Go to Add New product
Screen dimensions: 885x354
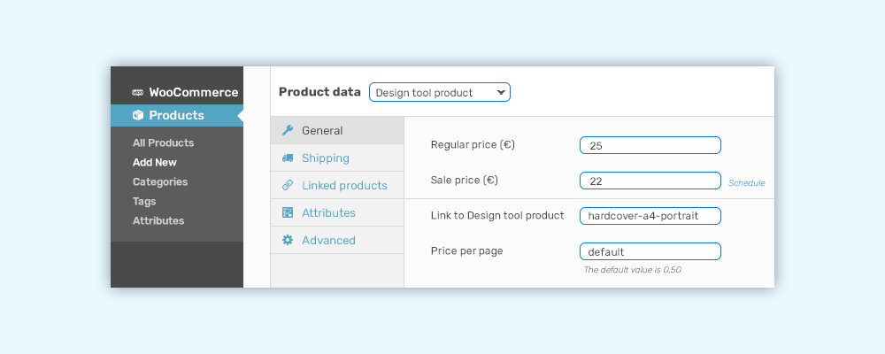(x=155, y=163)
